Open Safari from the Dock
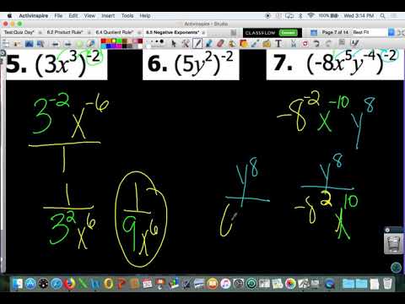The image size is (405, 304). point(57,284)
